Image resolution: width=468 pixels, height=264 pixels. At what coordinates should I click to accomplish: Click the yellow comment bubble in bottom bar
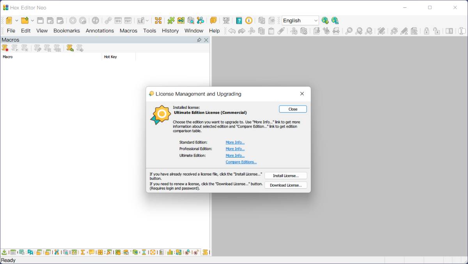[92, 252]
